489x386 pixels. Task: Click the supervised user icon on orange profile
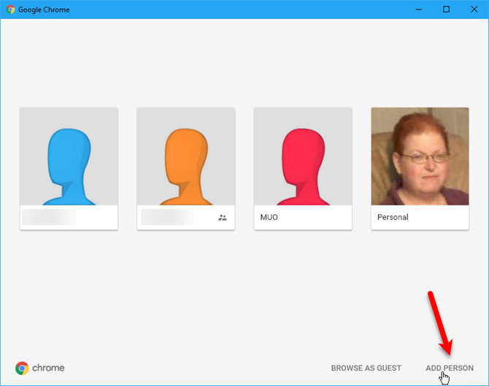pyautogui.click(x=223, y=218)
